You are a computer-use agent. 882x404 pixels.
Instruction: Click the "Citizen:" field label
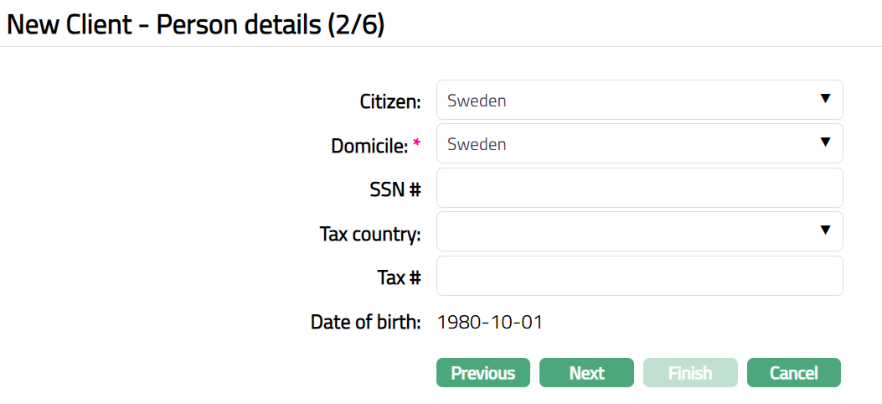tap(390, 101)
